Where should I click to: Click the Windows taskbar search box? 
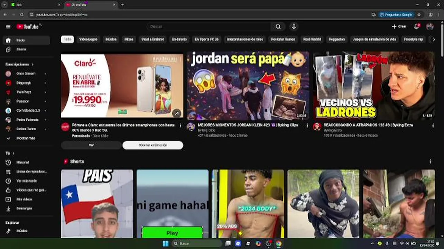tap(197, 243)
